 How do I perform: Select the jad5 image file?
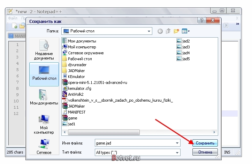[183, 59]
